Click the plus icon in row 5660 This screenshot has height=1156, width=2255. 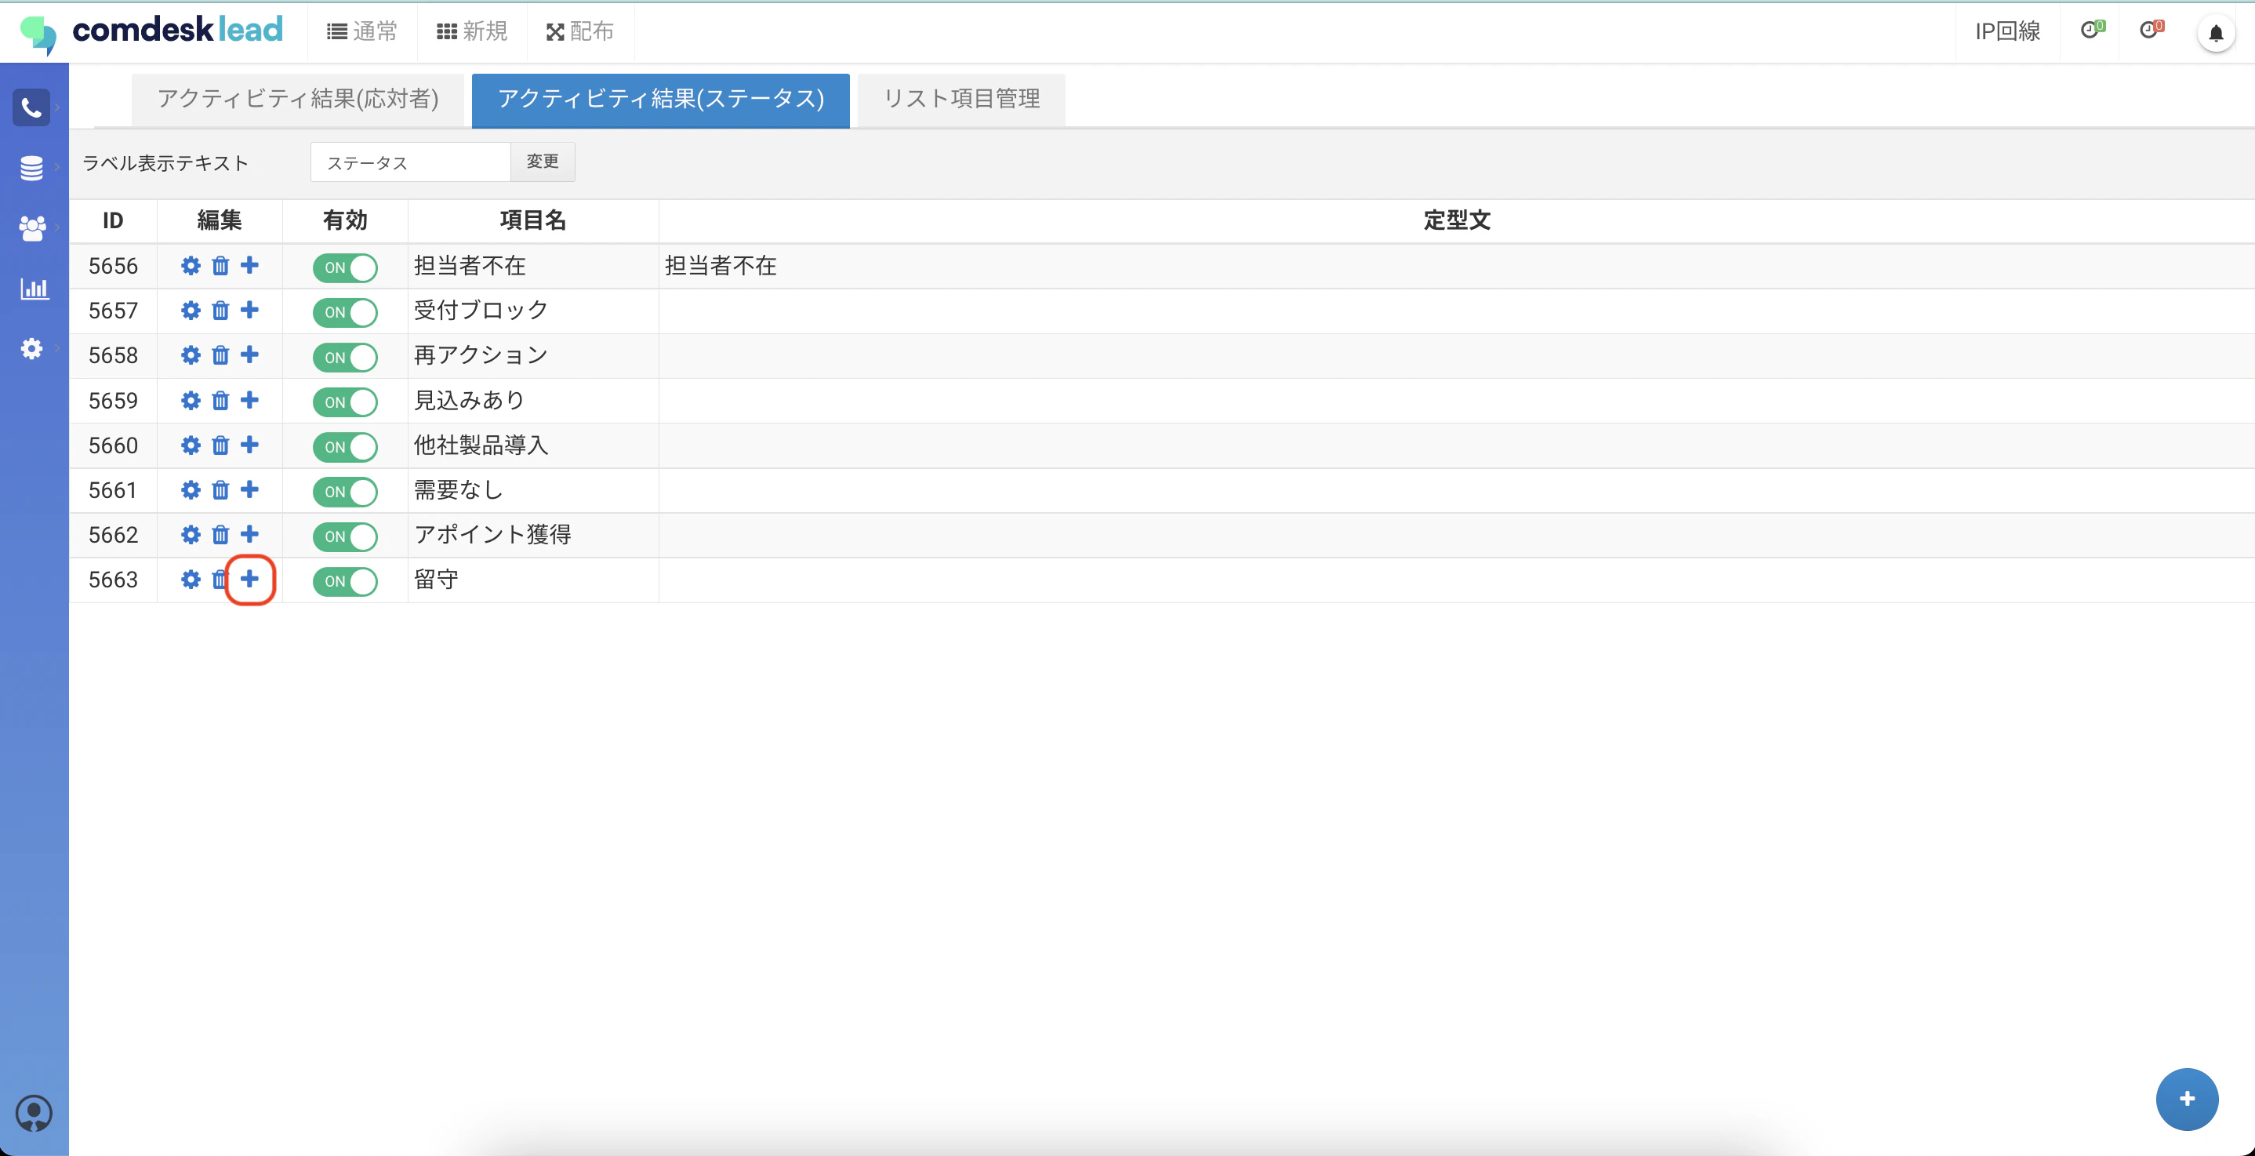[249, 444]
